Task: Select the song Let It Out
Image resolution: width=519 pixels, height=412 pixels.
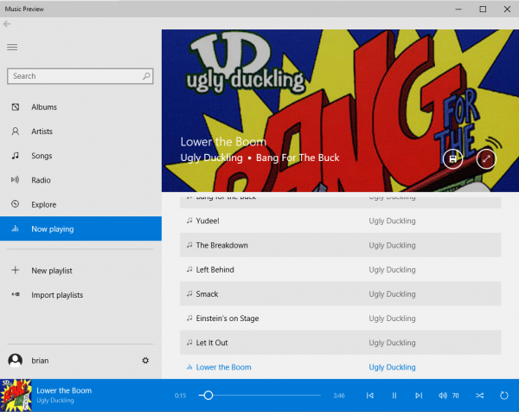Action: pyautogui.click(x=340, y=343)
